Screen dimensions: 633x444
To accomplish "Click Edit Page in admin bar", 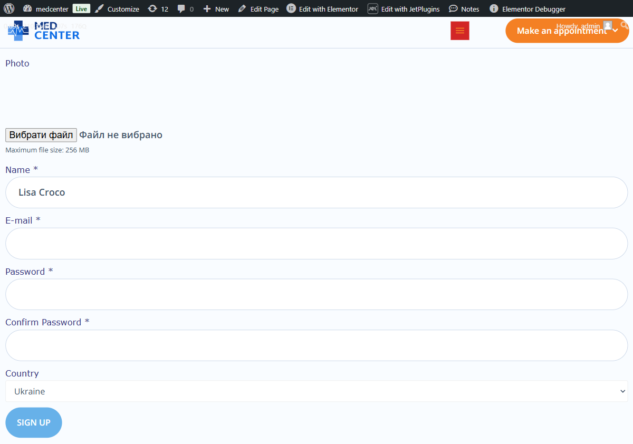I will 258,9.
